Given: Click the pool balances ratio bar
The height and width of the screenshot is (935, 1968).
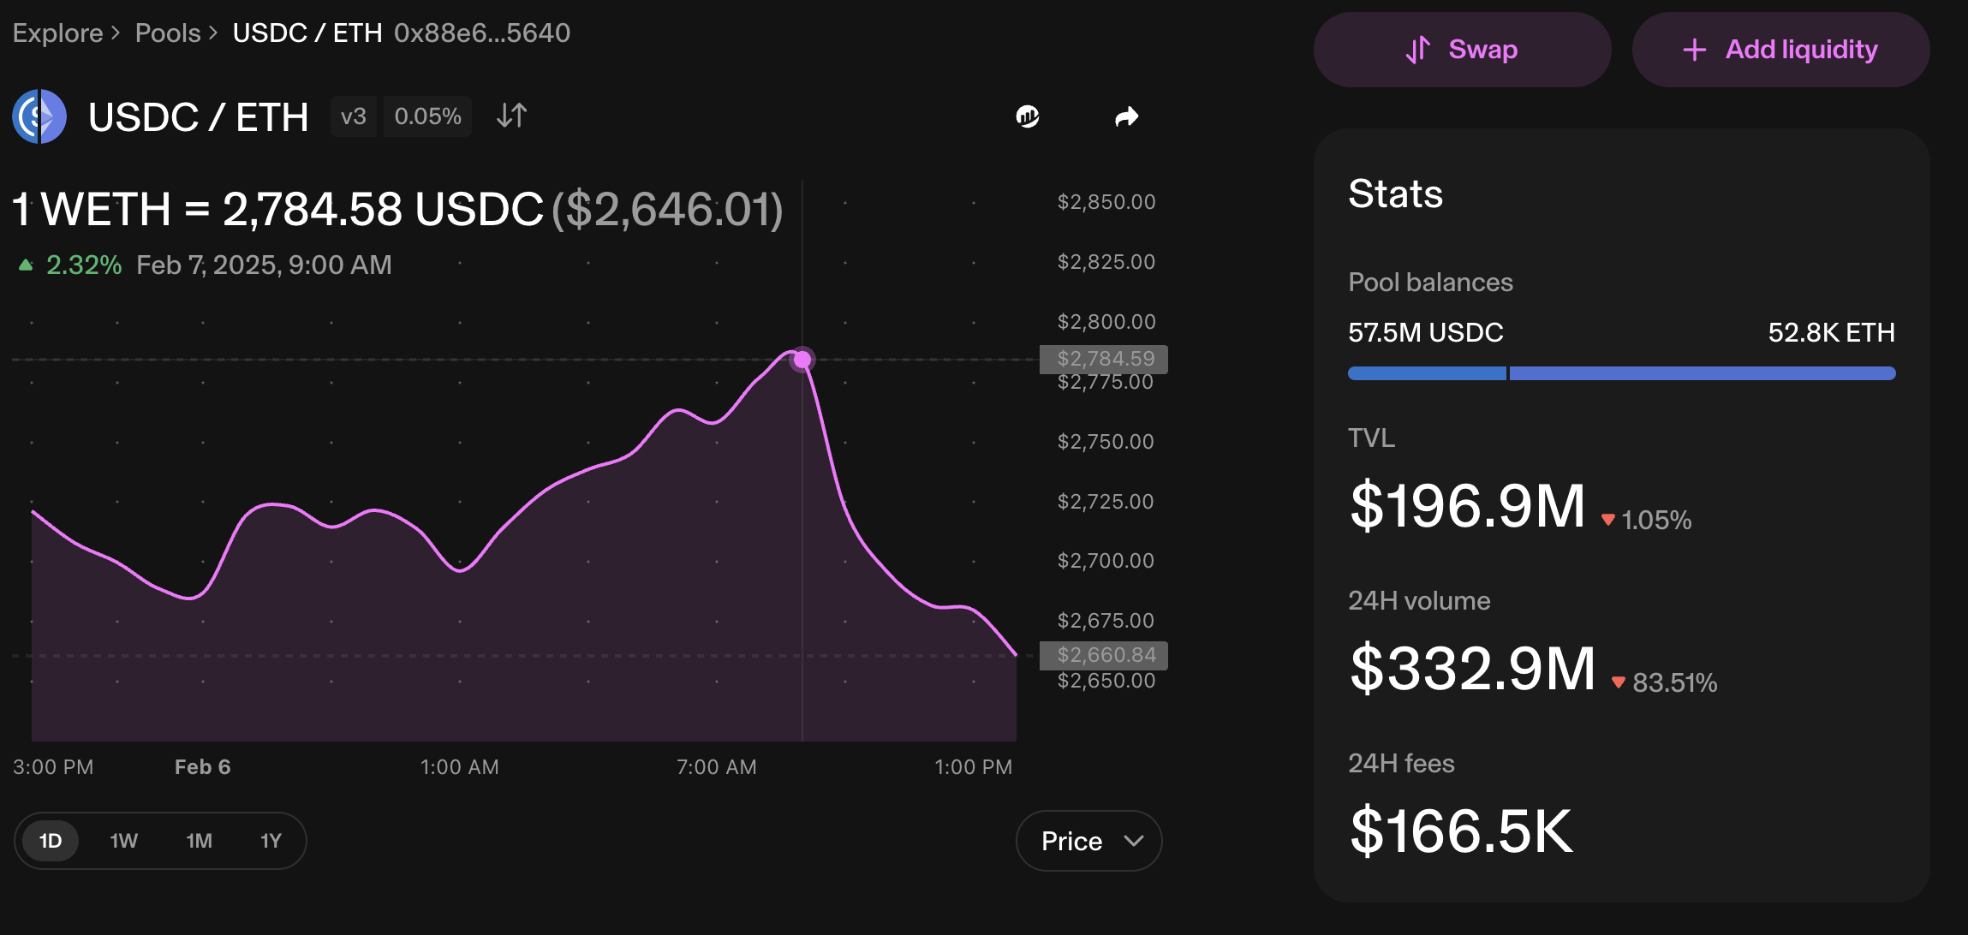Looking at the screenshot, I should (1621, 373).
